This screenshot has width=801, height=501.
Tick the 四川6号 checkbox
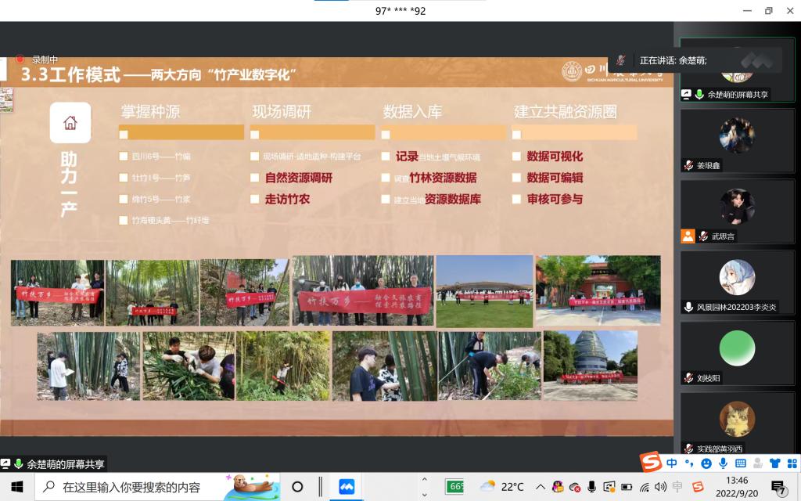tap(124, 156)
